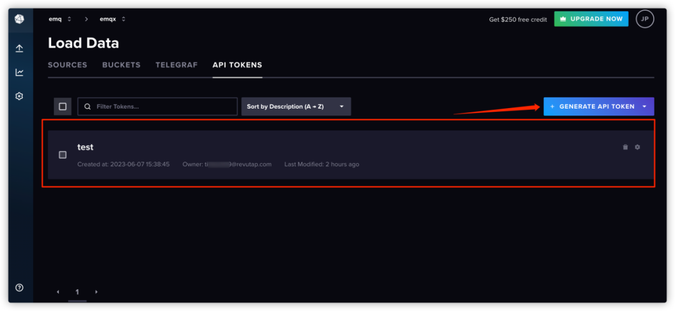
Task: Open the Help question mark icon
Action: coord(19,287)
